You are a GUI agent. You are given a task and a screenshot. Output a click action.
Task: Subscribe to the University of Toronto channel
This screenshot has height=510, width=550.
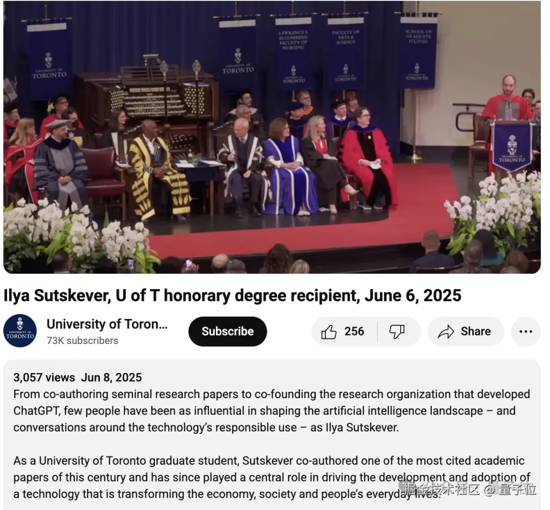(x=228, y=331)
